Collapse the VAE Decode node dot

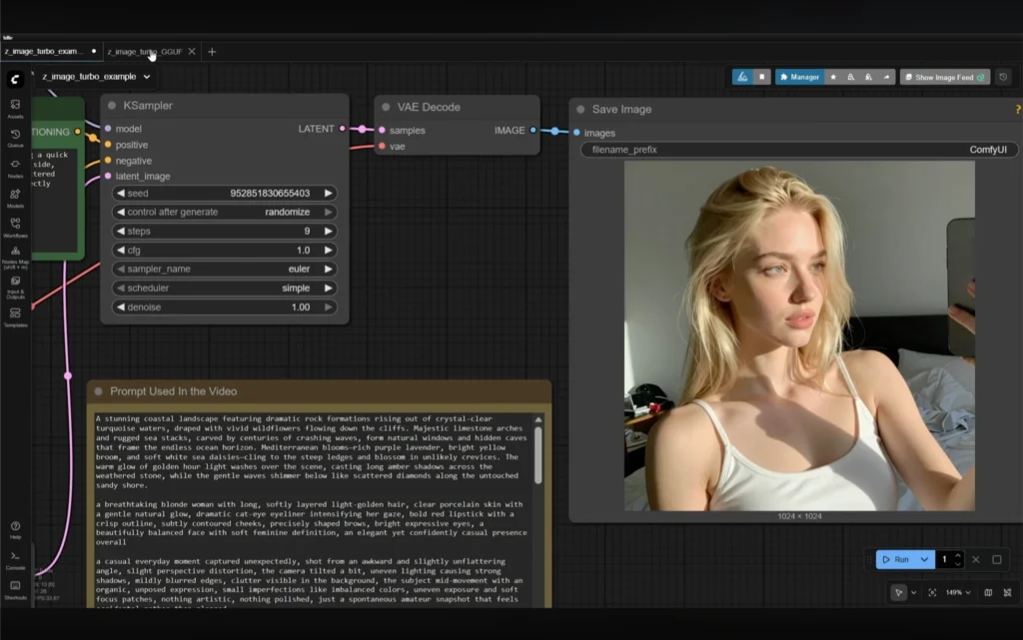tap(386, 107)
